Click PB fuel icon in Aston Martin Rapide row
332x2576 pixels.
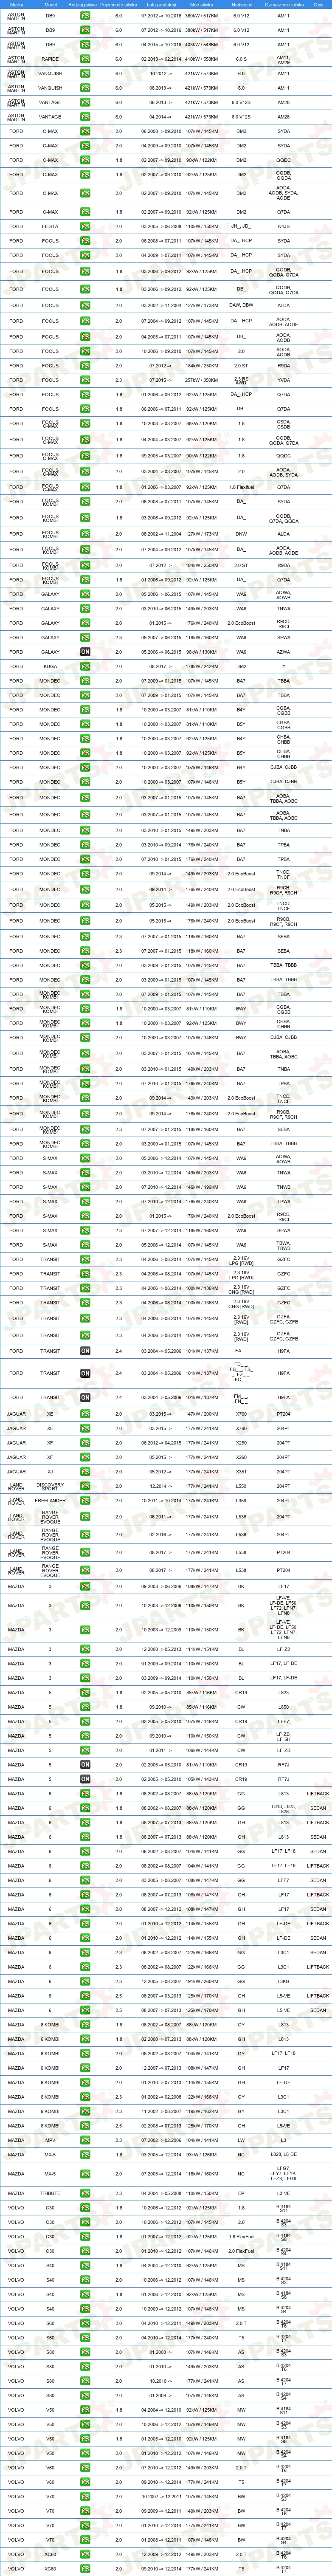(85, 59)
